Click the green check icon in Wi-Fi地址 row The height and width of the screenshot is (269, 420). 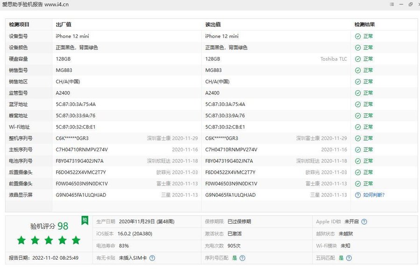coord(357,127)
